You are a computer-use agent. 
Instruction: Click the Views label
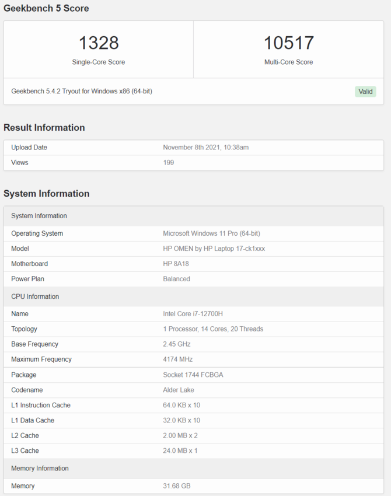[20, 163]
